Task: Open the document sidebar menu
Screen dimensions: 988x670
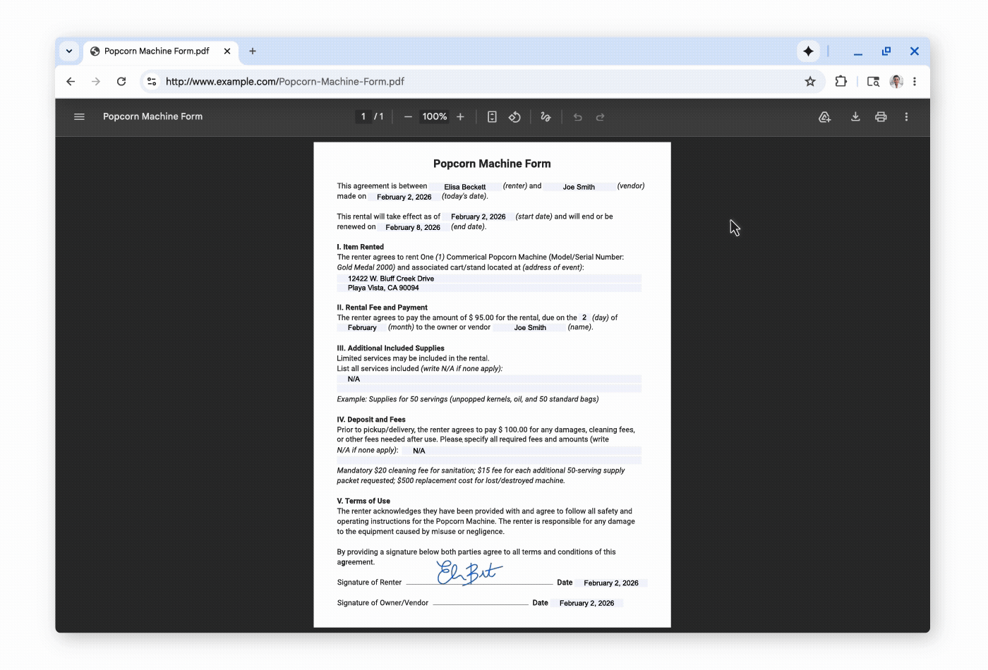Action: (79, 116)
